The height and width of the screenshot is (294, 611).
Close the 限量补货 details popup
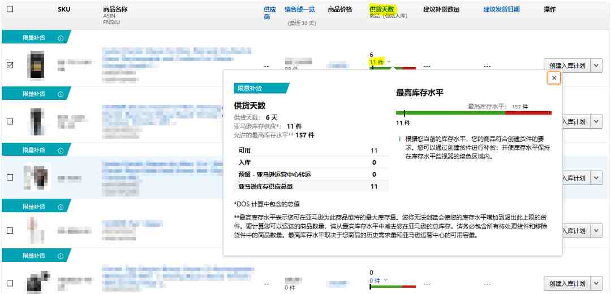554,78
